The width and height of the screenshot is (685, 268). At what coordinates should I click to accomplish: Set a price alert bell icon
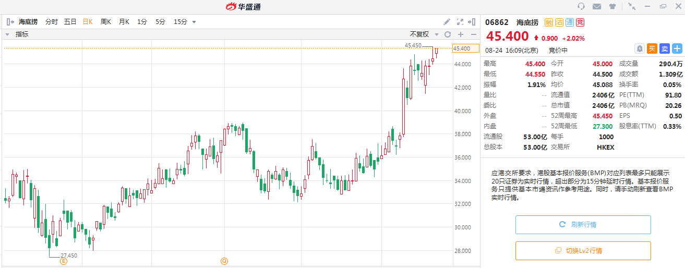(640, 48)
